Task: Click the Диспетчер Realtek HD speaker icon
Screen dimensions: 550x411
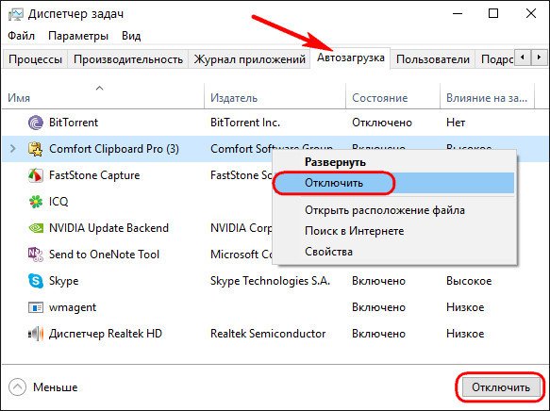Action: (36, 334)
